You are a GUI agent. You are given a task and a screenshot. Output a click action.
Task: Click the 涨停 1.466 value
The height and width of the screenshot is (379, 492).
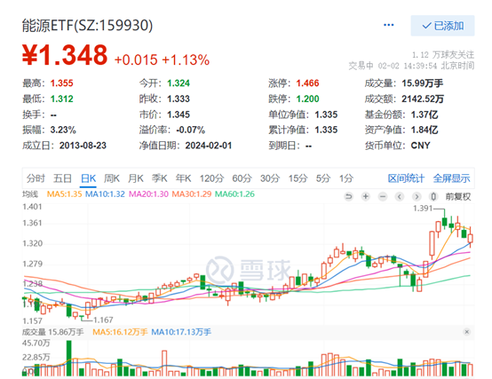[308, 83]
